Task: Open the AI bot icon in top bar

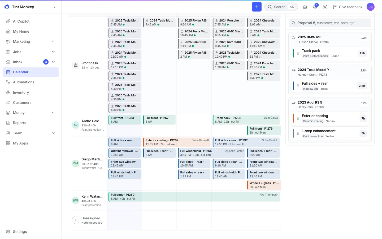Action: point(305,7)
